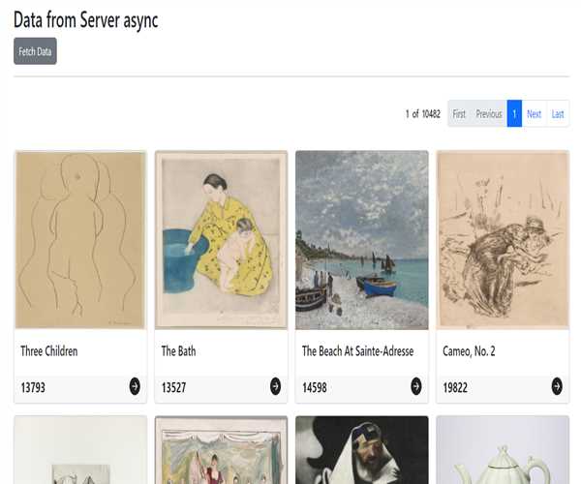Click the Cameo, No. 2 sketch image

point(503,239)
